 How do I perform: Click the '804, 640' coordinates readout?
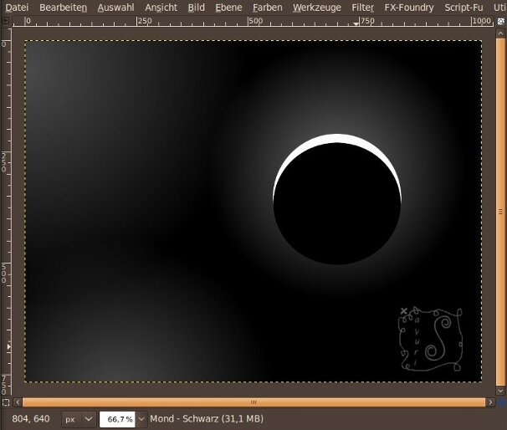click(31, 418)
